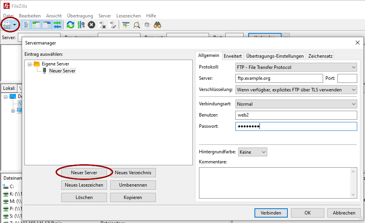The image size is (365, 223).
Task: Select Neuer Server tree entry
Action: pyautogui.click(x=62, y=71)
